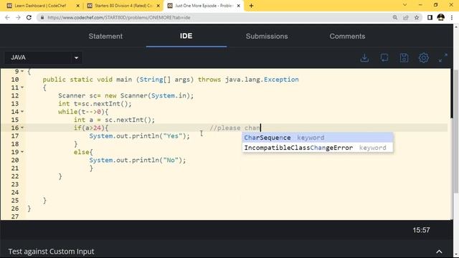
Task: Click the 'Scanner sc= new Scanner' line
Action: point(126,95)
